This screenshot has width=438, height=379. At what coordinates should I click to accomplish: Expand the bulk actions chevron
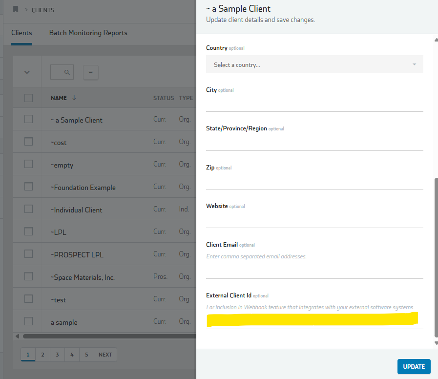(27, 72)
